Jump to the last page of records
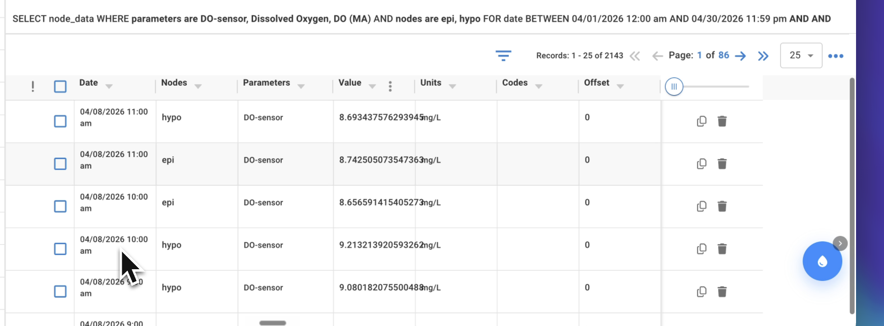Screen dimensions: 884x326 point(763,56)
